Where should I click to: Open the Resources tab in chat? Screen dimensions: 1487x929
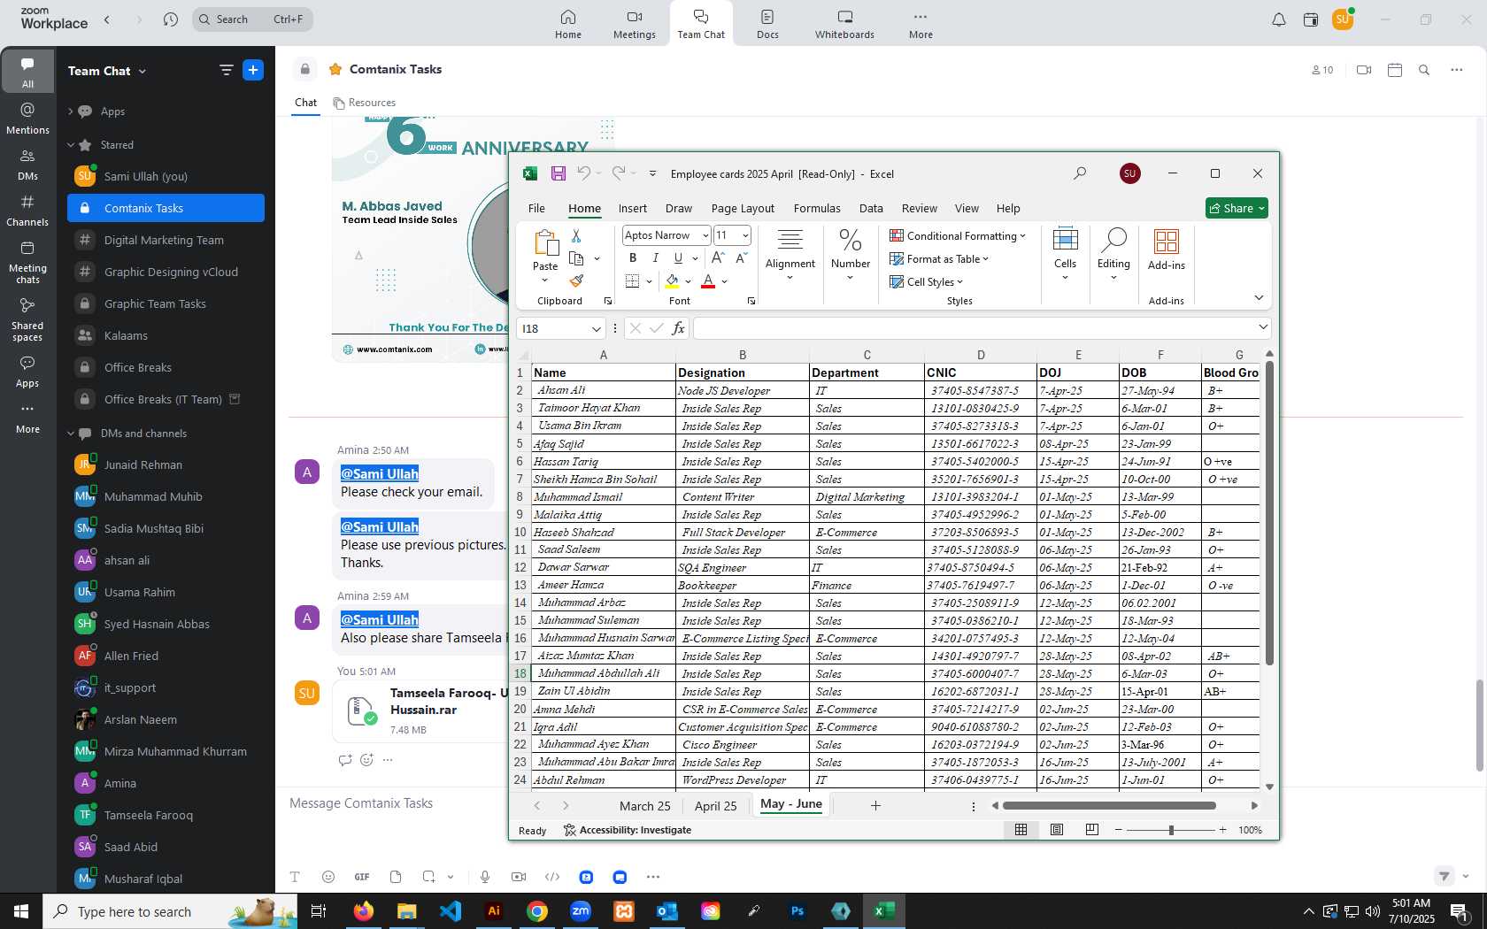(365, 103)
